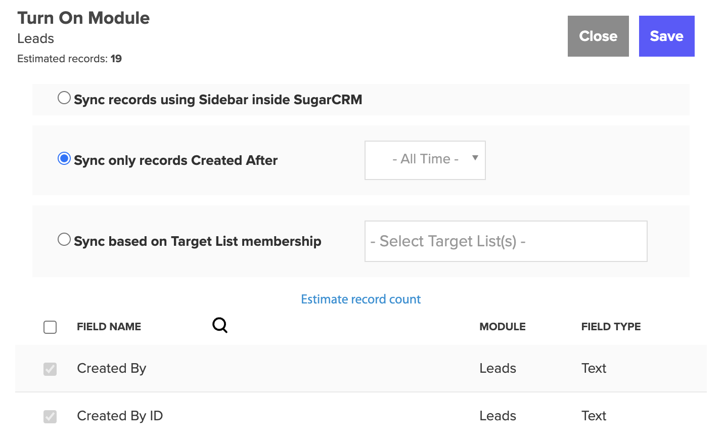Click the FIELD TYPE column header
The height and width of the screenshot is (439, 724).
(x=611, y=327)
